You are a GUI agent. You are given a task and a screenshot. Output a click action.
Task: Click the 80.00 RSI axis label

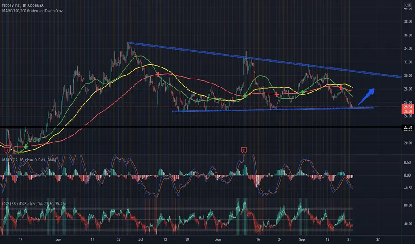pyautogui.click(x=408, y=205)
